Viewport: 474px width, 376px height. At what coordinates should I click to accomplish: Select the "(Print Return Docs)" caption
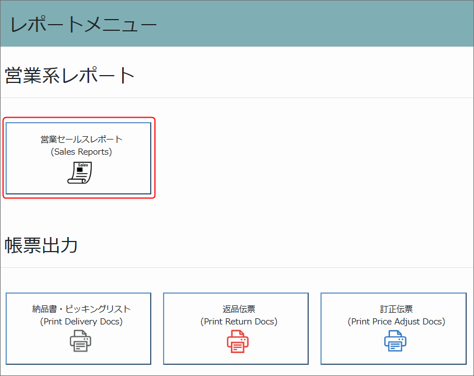coord(239,322)
